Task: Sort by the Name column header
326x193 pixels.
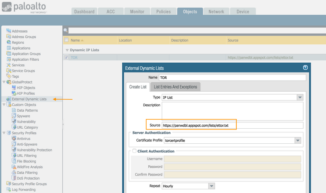Action: [75, 40]
